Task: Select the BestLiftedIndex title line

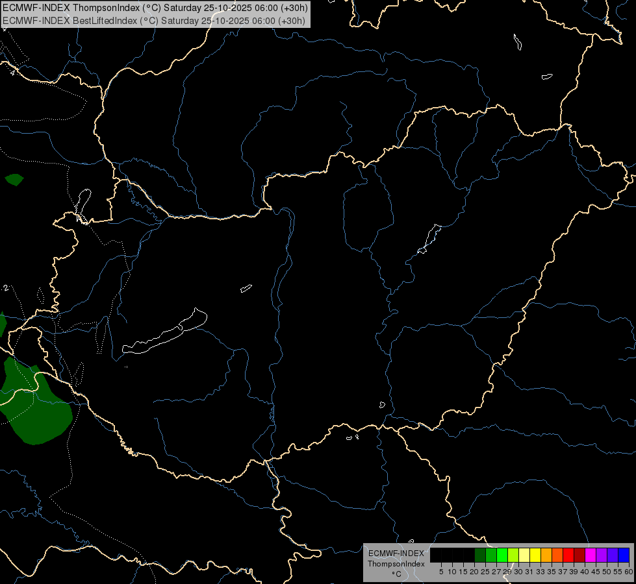Action: [x=154, y=21]
